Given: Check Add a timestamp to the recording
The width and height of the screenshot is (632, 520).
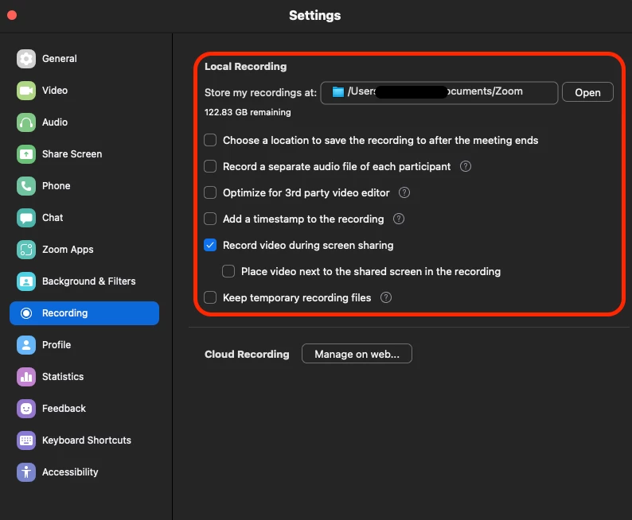Looking at the screenshot, I should click(210, 219).
